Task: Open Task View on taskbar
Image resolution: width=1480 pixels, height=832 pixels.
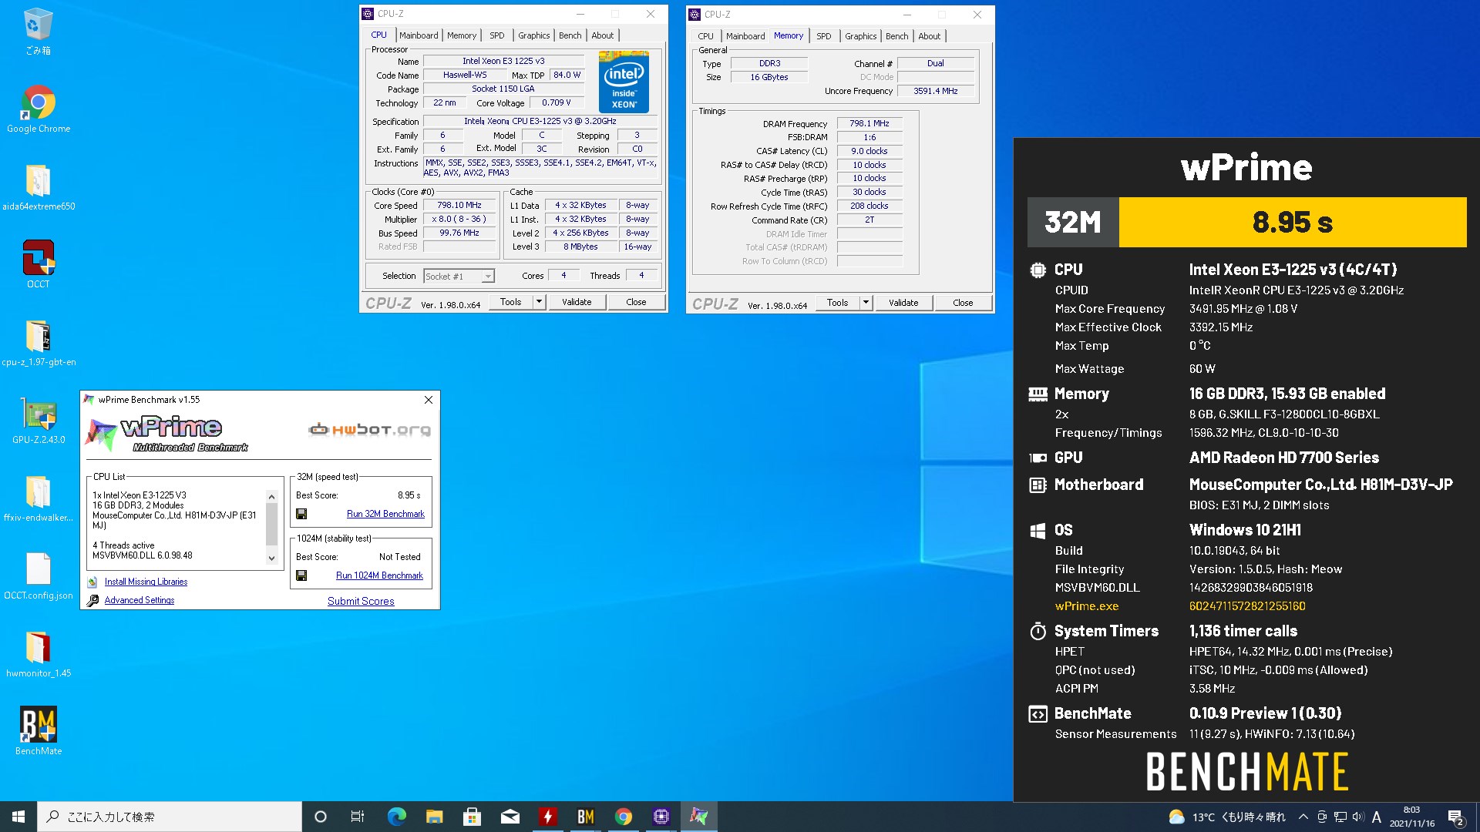Action: point(358,817)
